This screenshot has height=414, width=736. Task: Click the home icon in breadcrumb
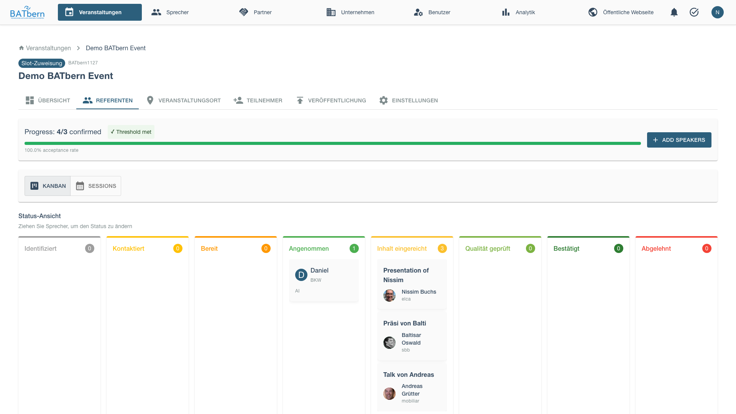[21, 48]
